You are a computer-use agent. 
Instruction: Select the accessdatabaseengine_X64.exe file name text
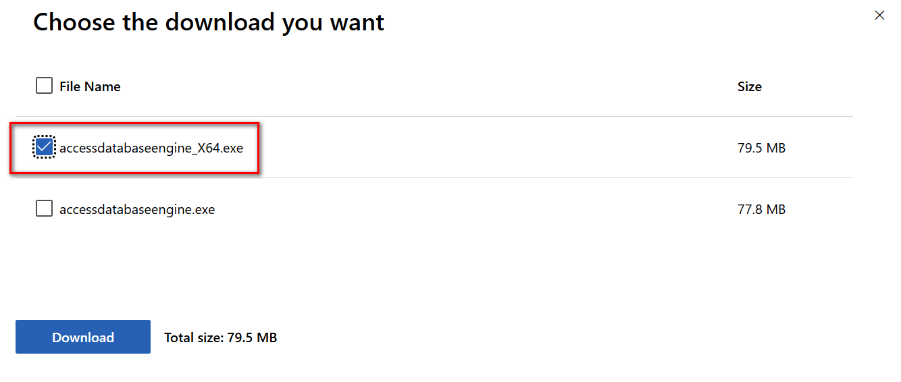click(x=151, y=148)
